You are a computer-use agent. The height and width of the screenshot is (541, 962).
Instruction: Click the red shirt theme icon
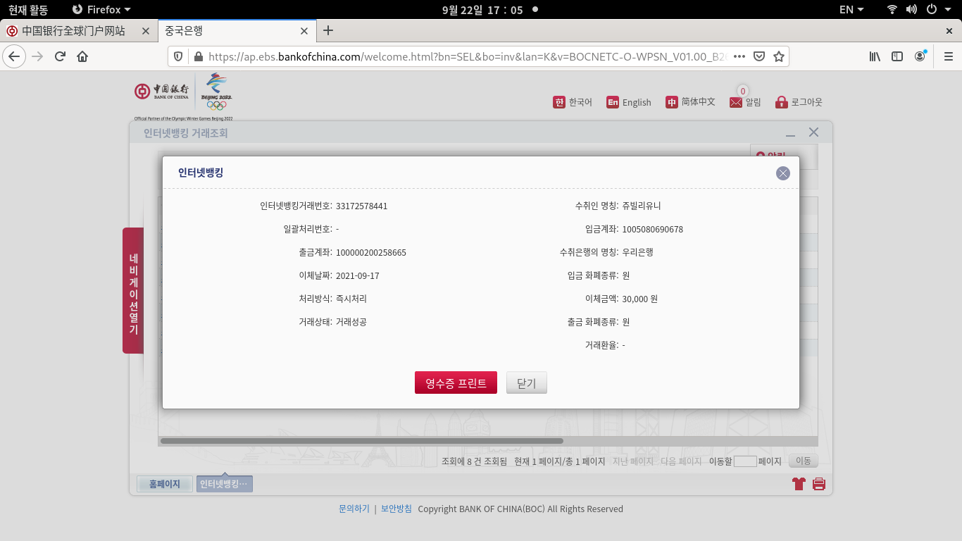point(799,484)
